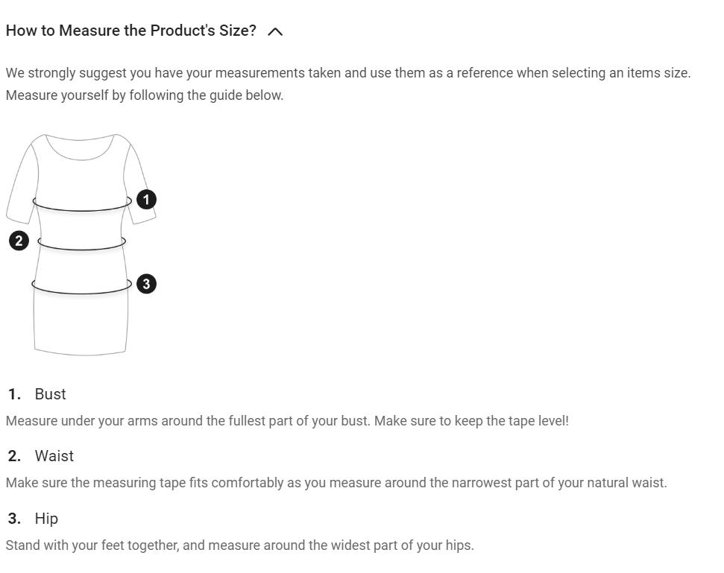Click the "How to Measure the Product's Size?" heading
Image resolution: width=724 pixels, height=573 pixels.
click(x=130, y=31)
